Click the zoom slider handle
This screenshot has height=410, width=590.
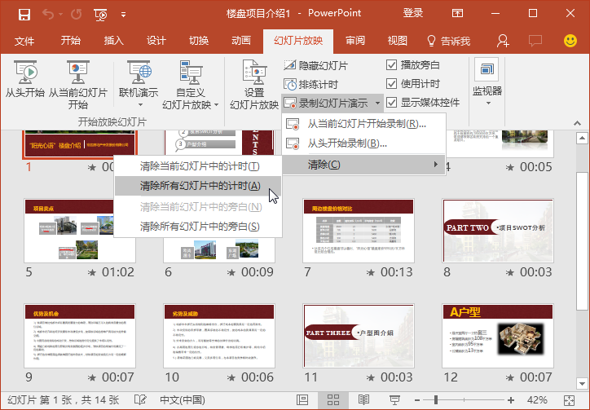tap(436, 400)
